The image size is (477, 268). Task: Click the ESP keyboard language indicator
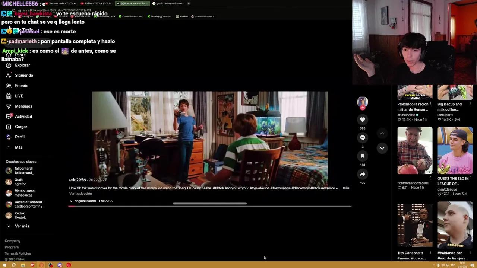pyautogui.click(x=453, y=265)
